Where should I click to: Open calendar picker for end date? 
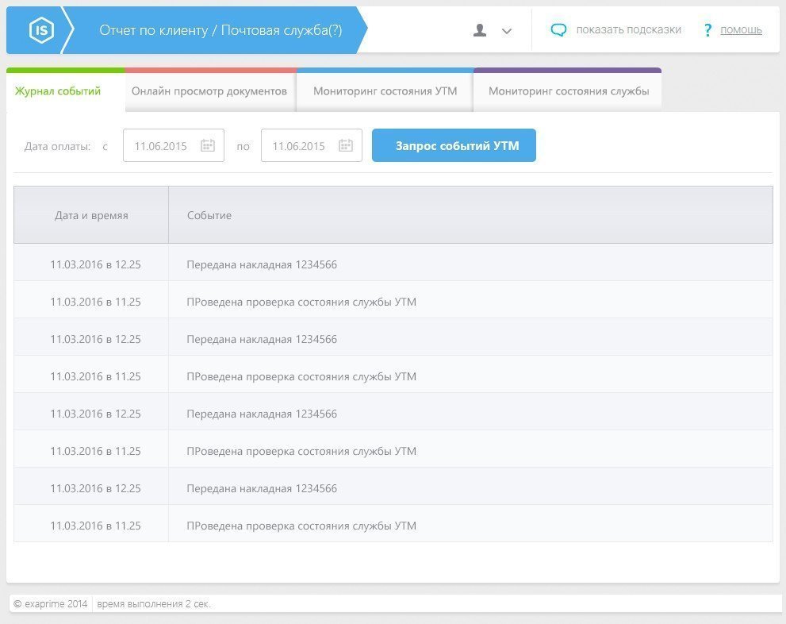346,145
